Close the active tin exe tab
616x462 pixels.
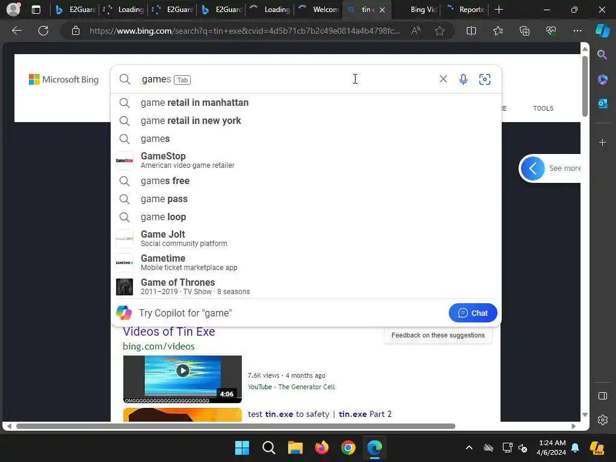[x=382, y=10]
